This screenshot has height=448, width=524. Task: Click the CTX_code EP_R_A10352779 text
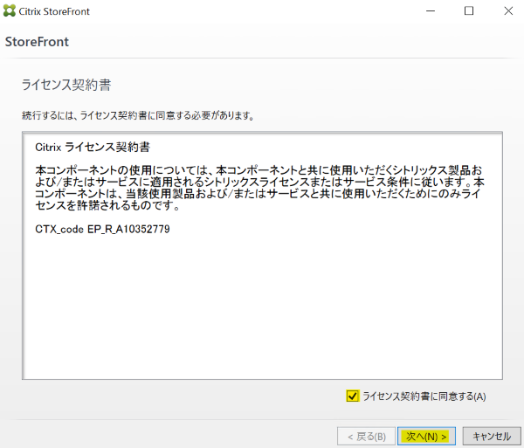tap(102, 229)
